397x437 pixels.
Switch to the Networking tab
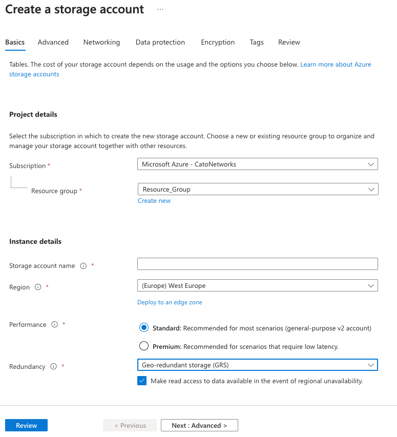coord(101,42)
